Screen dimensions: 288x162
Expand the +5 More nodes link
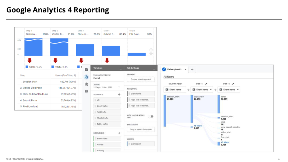point(198,126)
